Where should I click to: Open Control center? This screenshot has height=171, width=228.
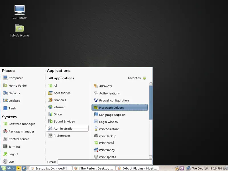coord(16,139)
